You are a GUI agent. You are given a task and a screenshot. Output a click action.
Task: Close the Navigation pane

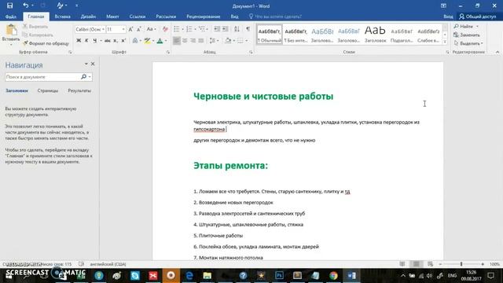(93, 64)
